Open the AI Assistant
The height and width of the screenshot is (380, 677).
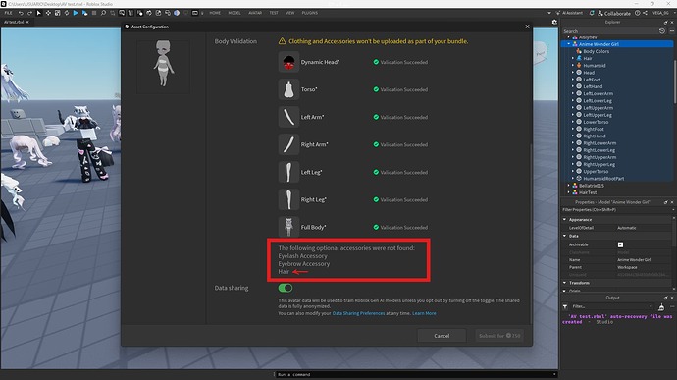[569, 13]
